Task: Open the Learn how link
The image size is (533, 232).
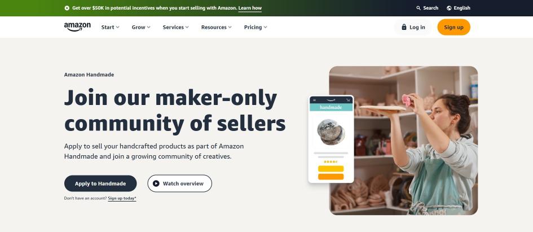Action: 250,8
